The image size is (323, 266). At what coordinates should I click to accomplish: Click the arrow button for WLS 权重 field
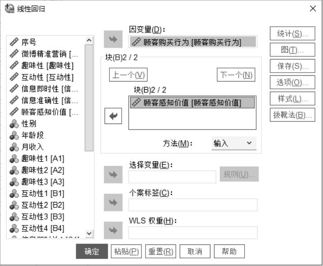113,230
